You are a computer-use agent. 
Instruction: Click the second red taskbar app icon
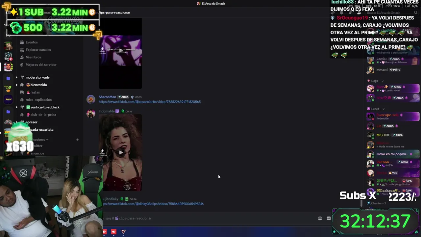pos(113,232)
